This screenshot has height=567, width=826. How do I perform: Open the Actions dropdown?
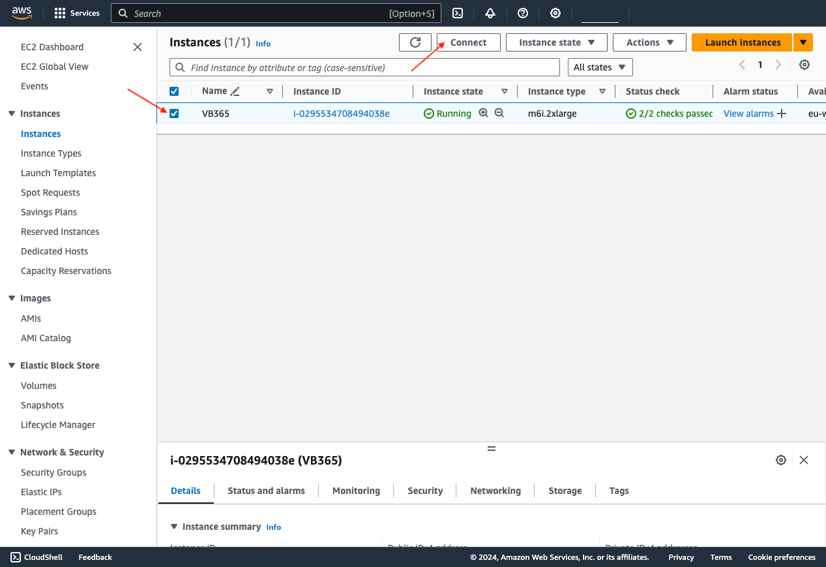tap(649, 42)
